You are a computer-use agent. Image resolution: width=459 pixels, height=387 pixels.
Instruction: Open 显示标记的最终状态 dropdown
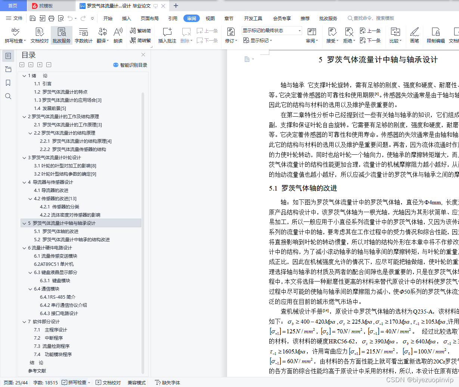click(272, 31)
